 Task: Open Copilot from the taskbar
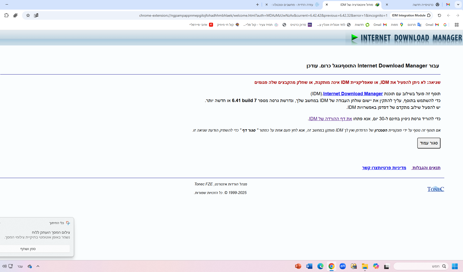pyautogui.click(x=376, y=266)
